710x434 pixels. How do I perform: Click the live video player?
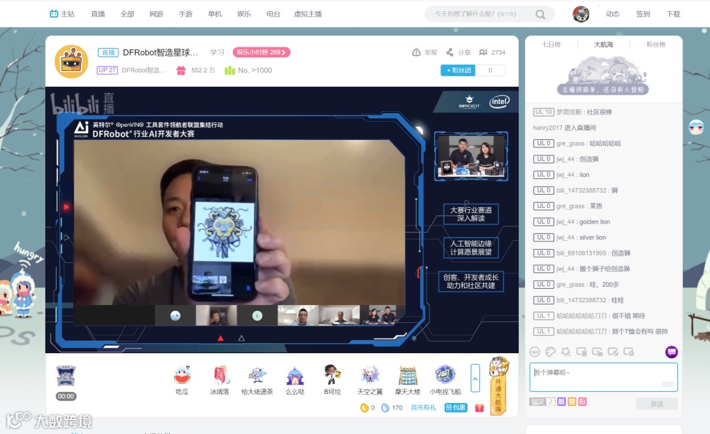[x=281, y=220]
